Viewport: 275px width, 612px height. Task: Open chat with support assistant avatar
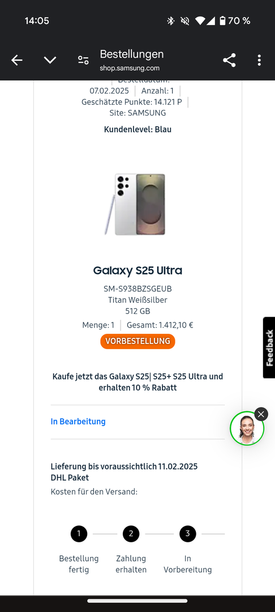tap(247, 428)
